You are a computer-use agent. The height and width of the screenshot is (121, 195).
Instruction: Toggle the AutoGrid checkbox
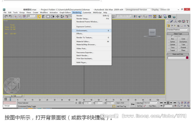tap(172, 36)
